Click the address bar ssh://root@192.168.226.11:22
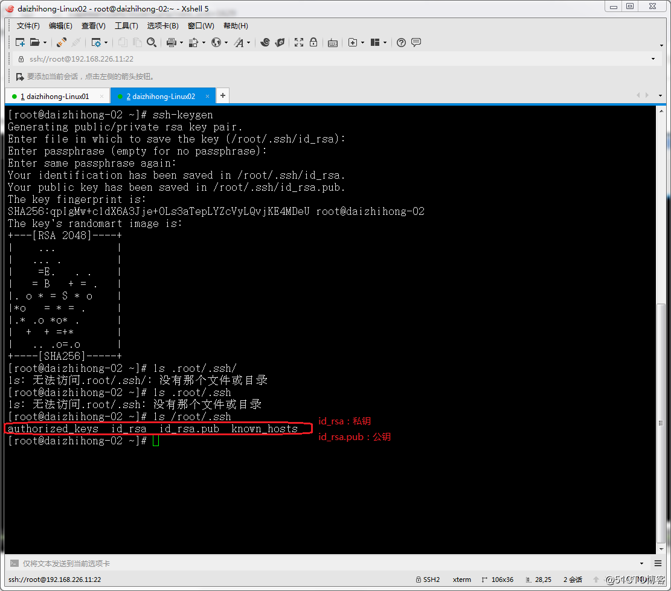The image size is (671, 591). tap(82, 59)
